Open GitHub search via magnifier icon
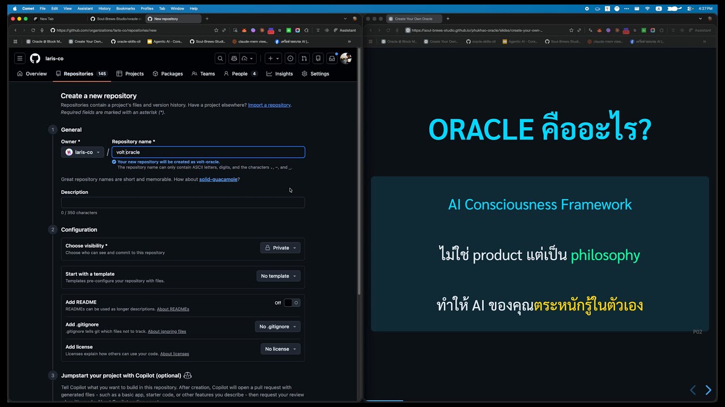 tap(220, 58)
